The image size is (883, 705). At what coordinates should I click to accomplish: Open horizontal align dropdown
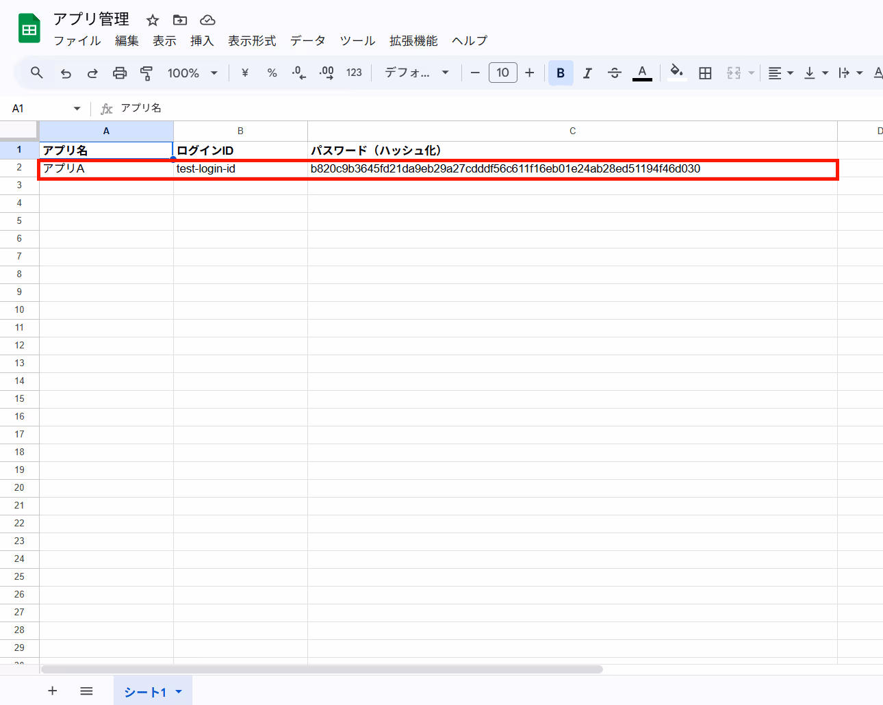coord(780,73)
